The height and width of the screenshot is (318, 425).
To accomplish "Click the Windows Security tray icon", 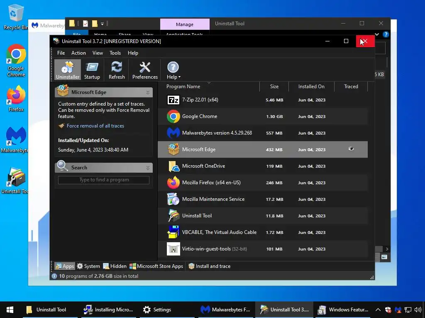I will tap(388, 310).
